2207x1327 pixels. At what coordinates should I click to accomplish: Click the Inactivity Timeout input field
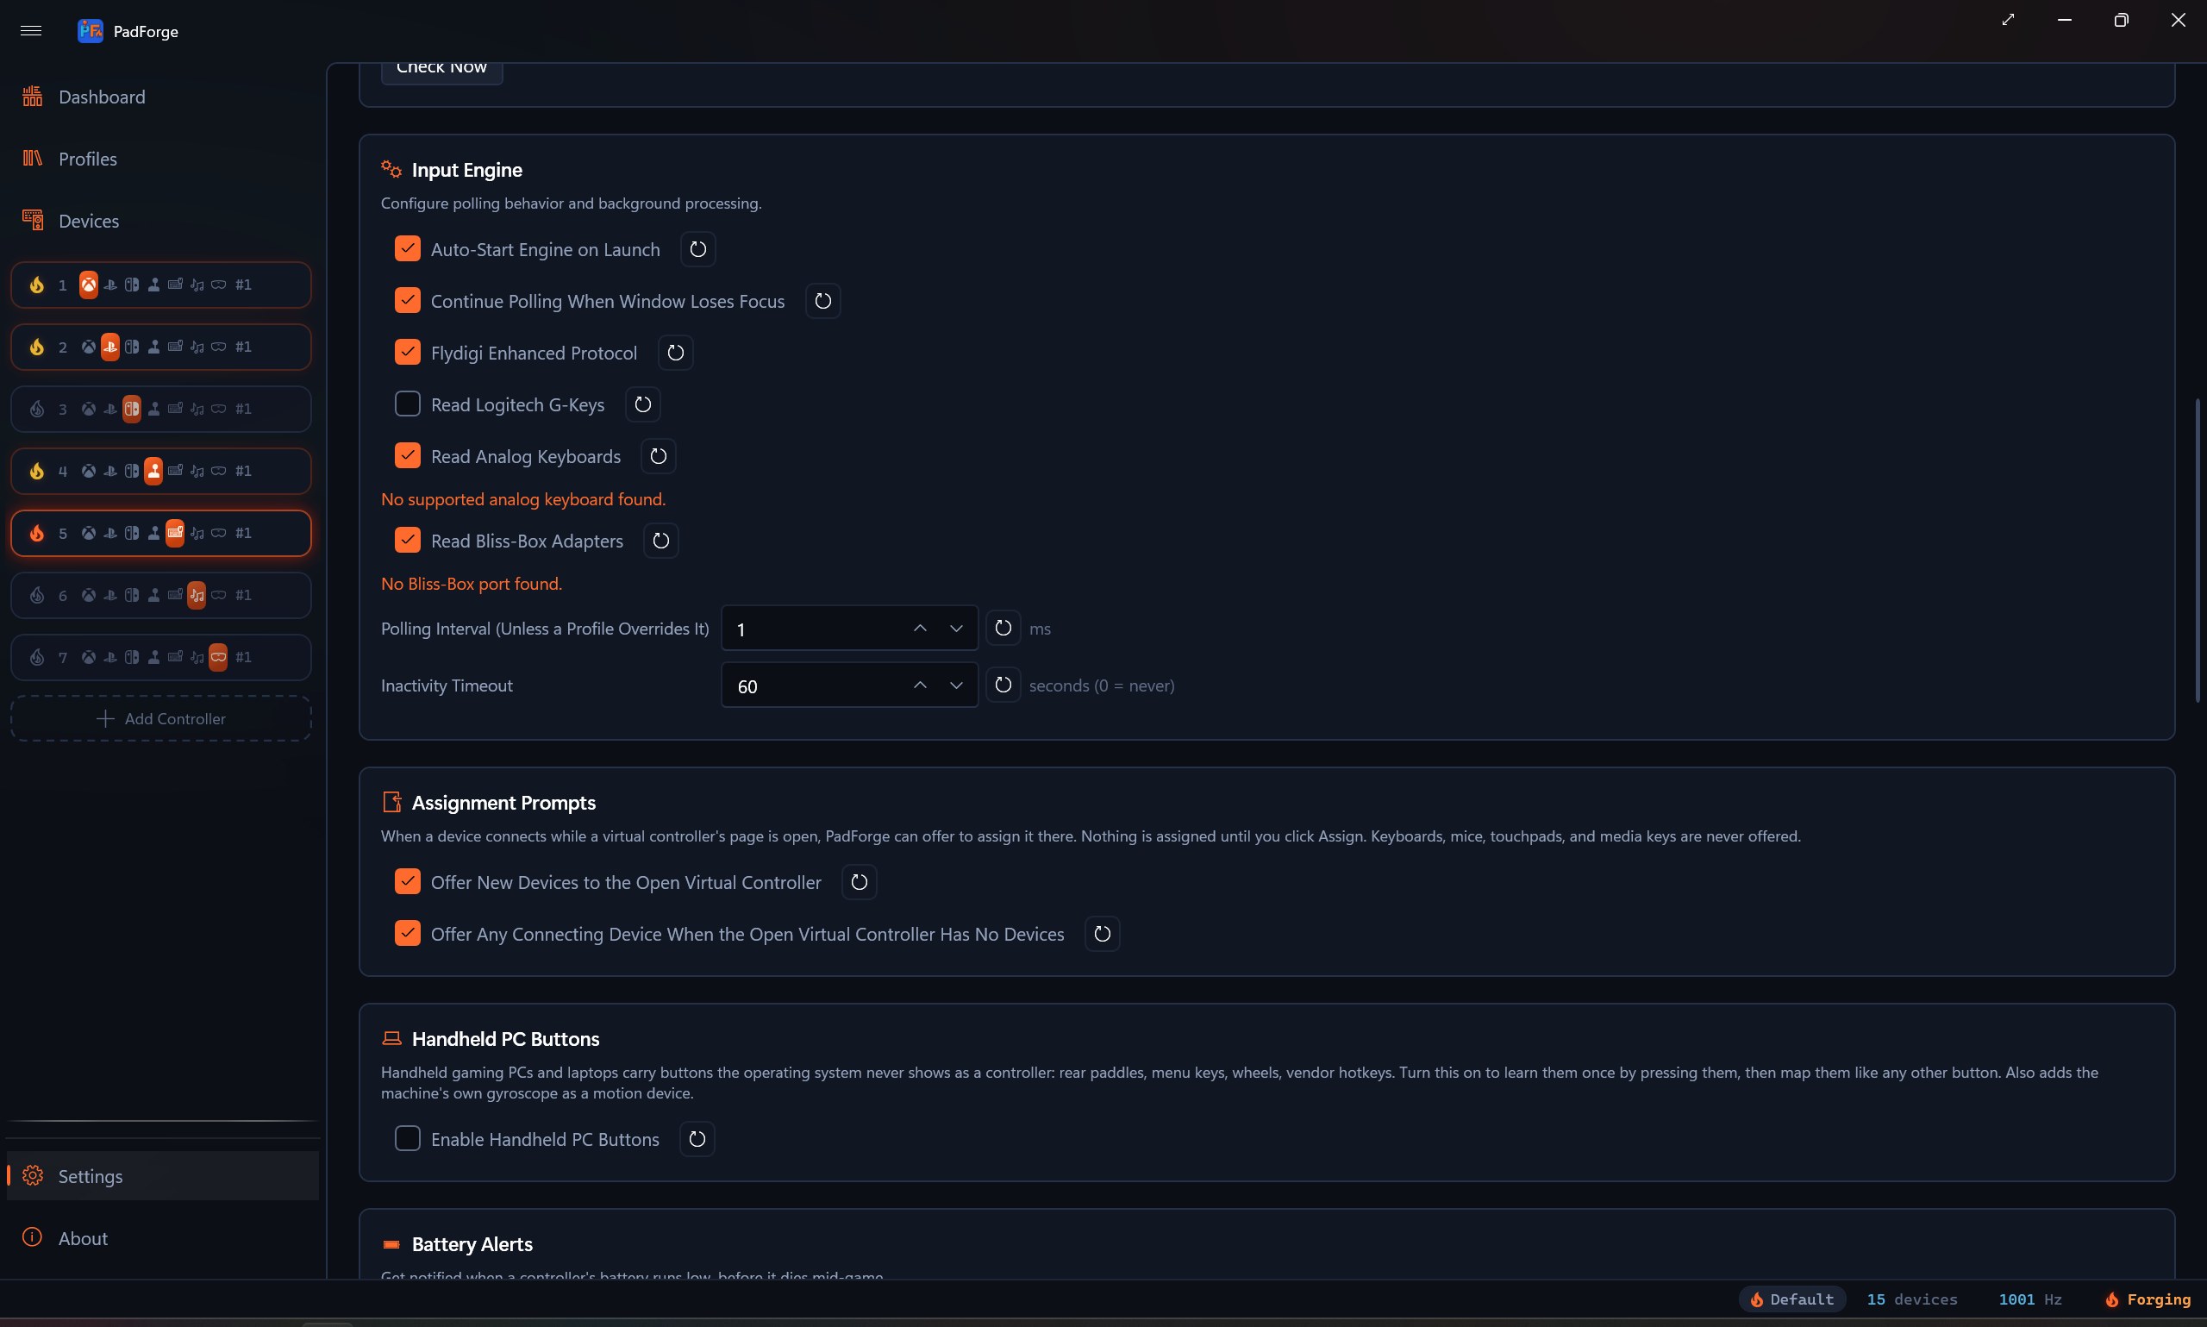tap(814, 685)
